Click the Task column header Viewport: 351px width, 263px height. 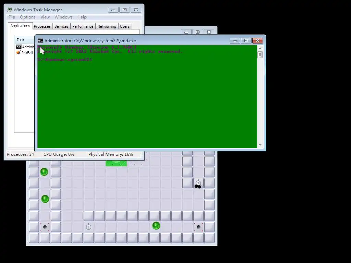[24, 40]
